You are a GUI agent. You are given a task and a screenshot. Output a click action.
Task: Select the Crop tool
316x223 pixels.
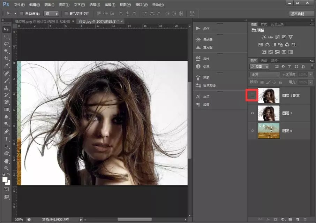point(6,58)
